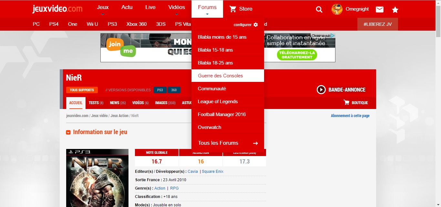Click the Bande-annonce label
Viewport: 441px width, 207px height.
pos(347,90)
